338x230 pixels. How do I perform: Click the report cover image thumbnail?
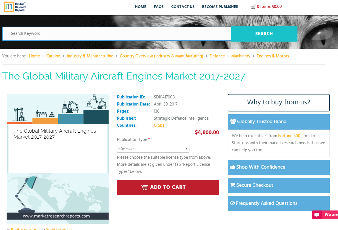(x=58, y=159)
